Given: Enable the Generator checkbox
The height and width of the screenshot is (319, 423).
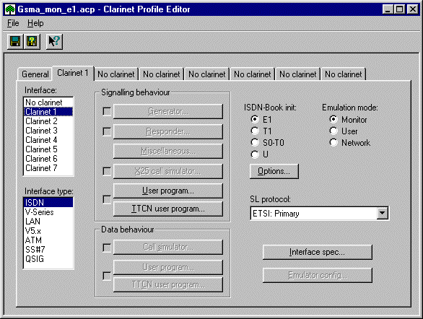Looking at the screenshot, I should pyautogui.click(x=107, y=111).
